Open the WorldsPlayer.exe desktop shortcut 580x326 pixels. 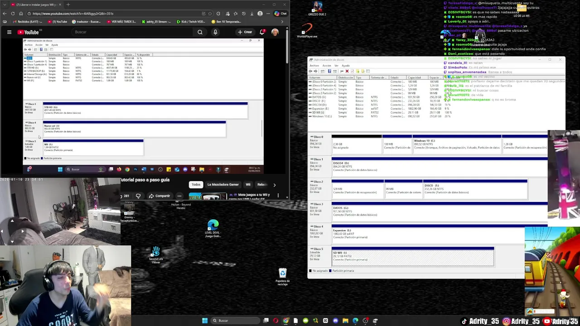click(307, 31)
